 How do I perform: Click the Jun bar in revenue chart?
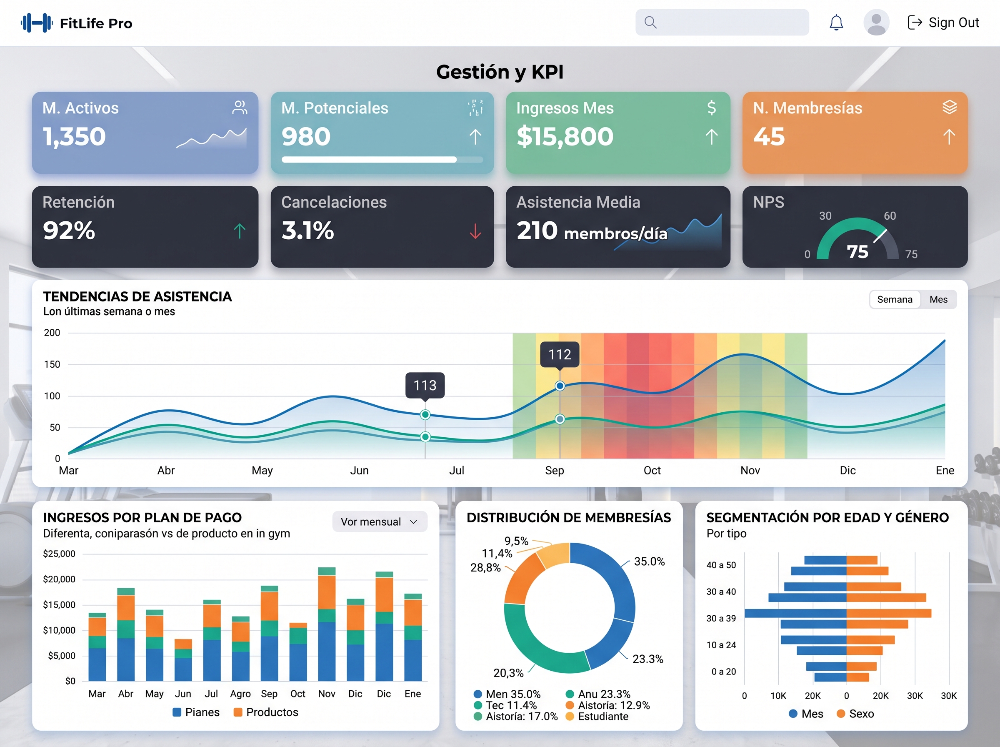click(183, 660)
